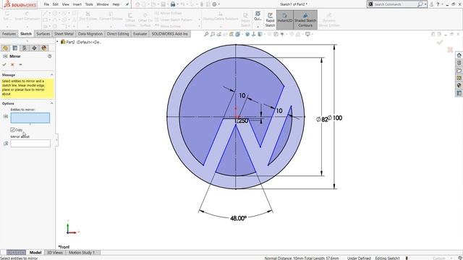The width and height of the screenshot is (463, 260).
Task: Open the File menu
Action: coord(46,4)
